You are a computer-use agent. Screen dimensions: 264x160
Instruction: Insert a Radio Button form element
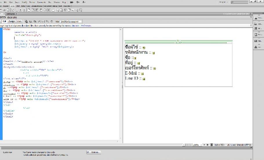click(20, 10)
